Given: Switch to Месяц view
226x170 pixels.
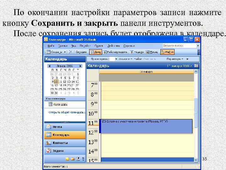Looking at the screenshot, I should [x=152, y=52].
